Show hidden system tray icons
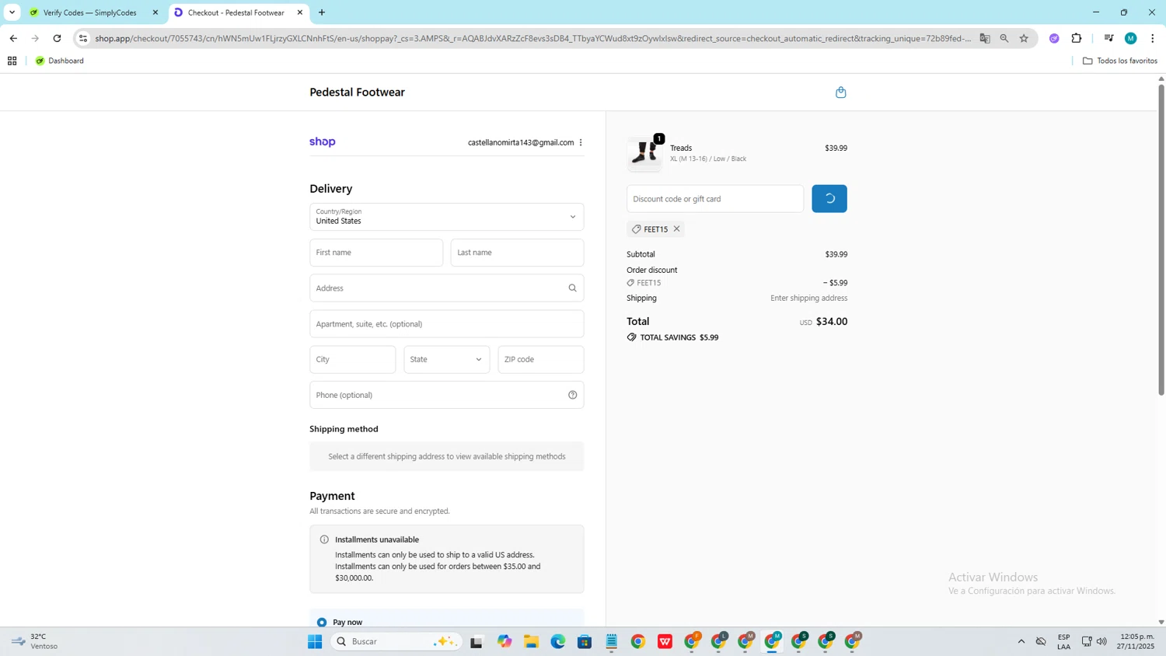 tap(1021, 641)
